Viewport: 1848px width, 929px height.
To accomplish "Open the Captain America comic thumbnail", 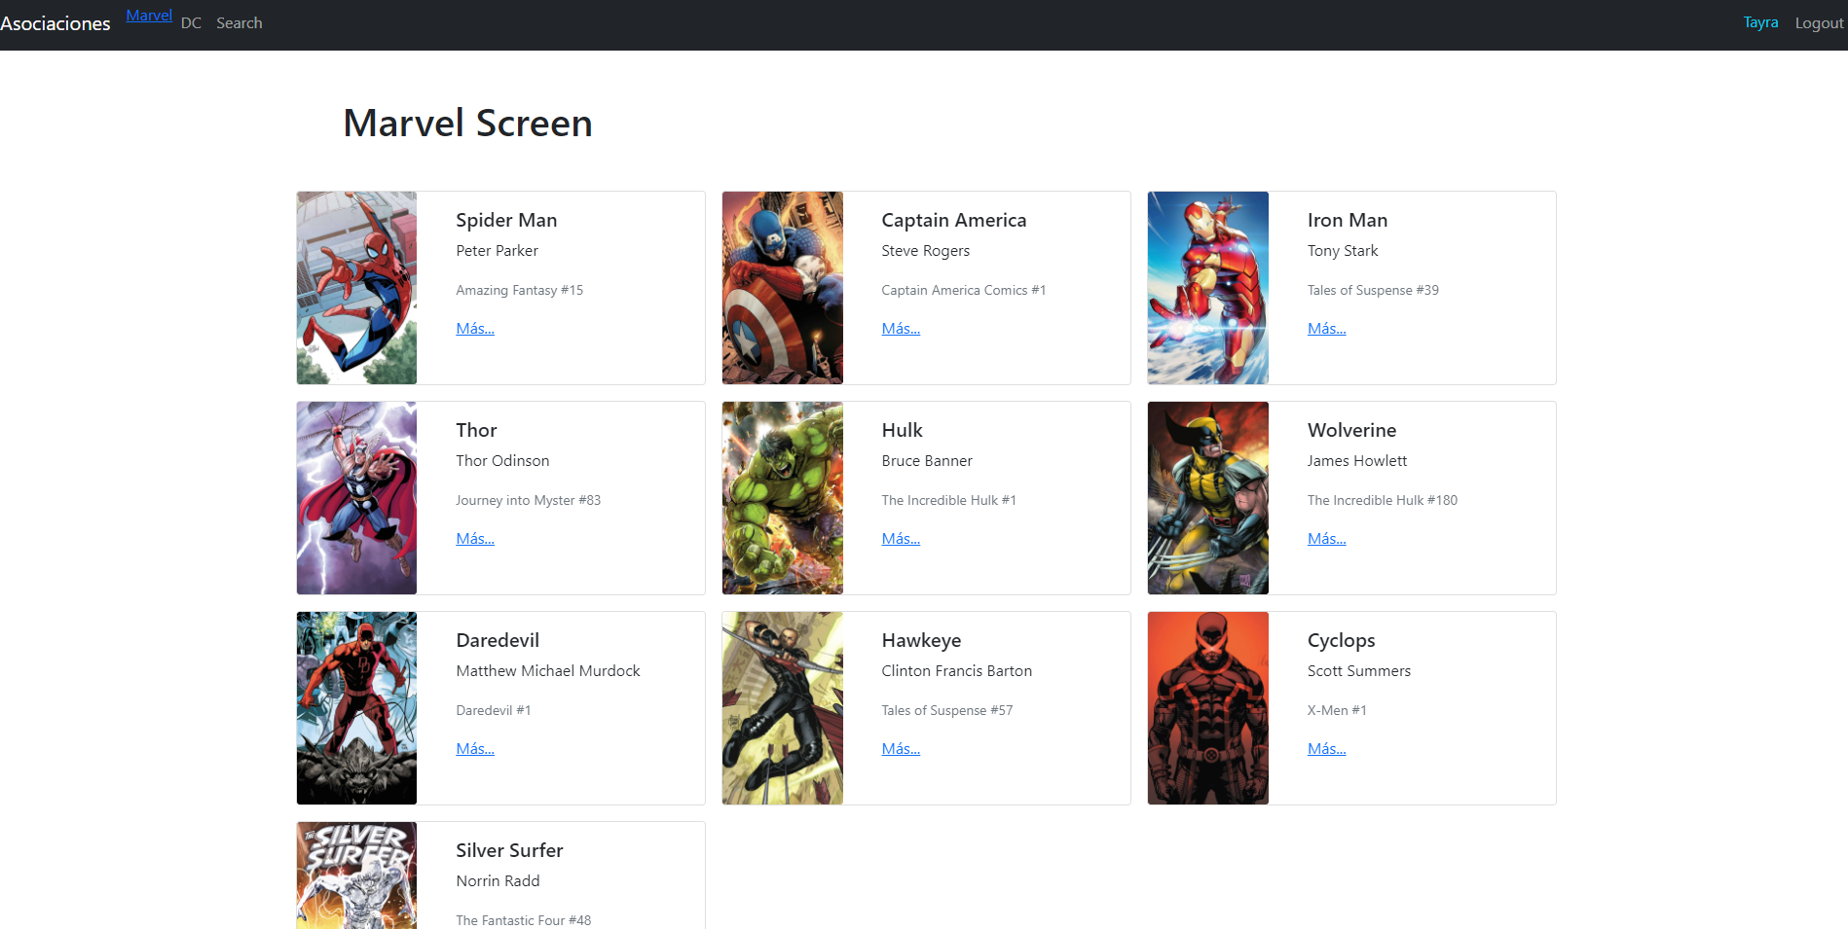I will click(783, 288).
